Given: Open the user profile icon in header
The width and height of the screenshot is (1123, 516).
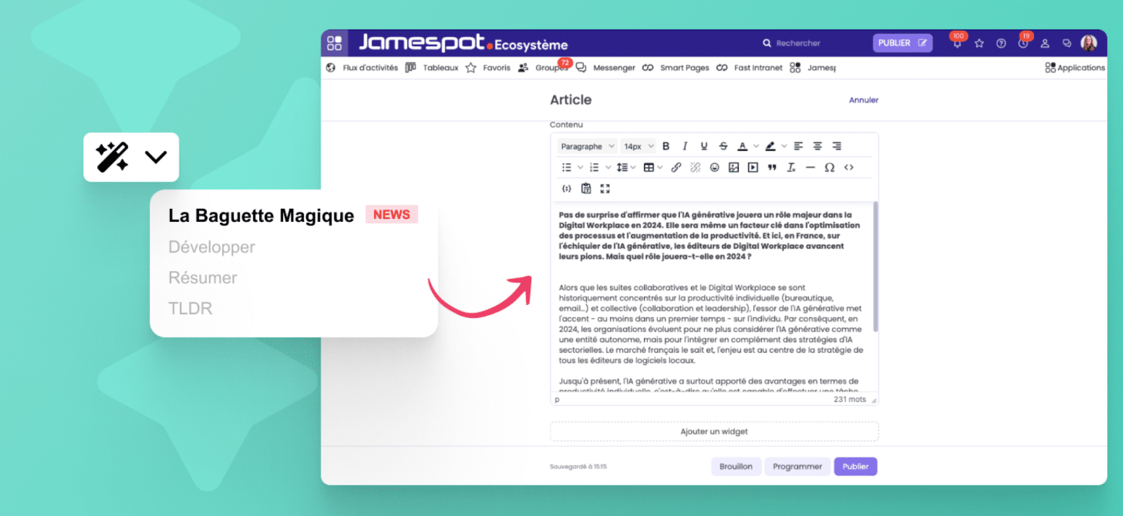Looking at the screenshot, I should [1045, 43].
